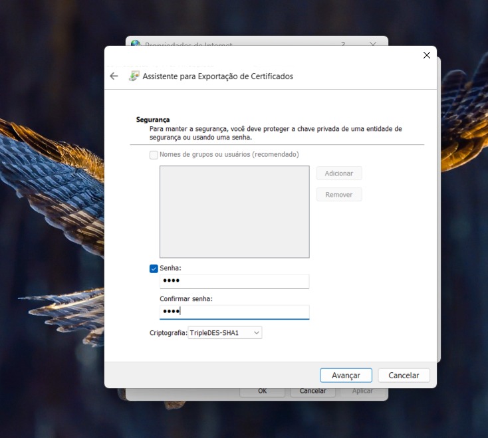
Task: Click the Confirmar senha field
Action: click(x=234, y=312)
